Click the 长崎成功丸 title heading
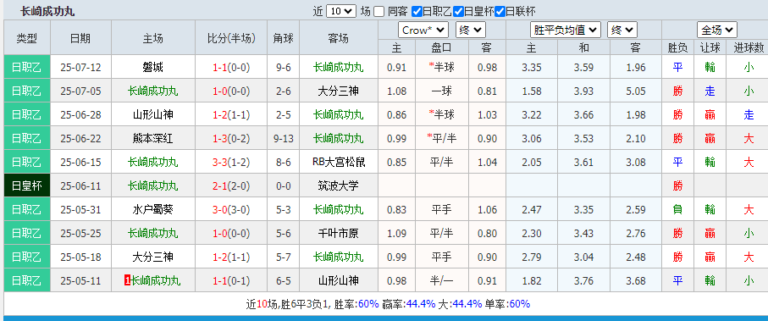 tap(47, 11)
